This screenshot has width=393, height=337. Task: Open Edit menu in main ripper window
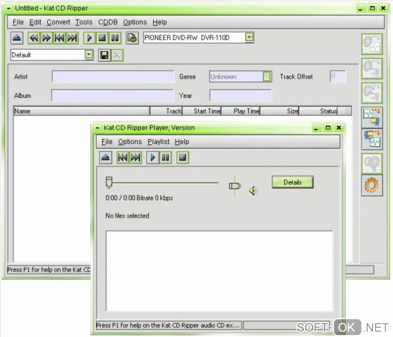point(35,22)
